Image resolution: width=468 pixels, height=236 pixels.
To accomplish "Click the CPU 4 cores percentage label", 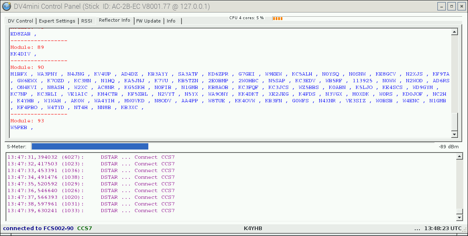I will (246, 18).
